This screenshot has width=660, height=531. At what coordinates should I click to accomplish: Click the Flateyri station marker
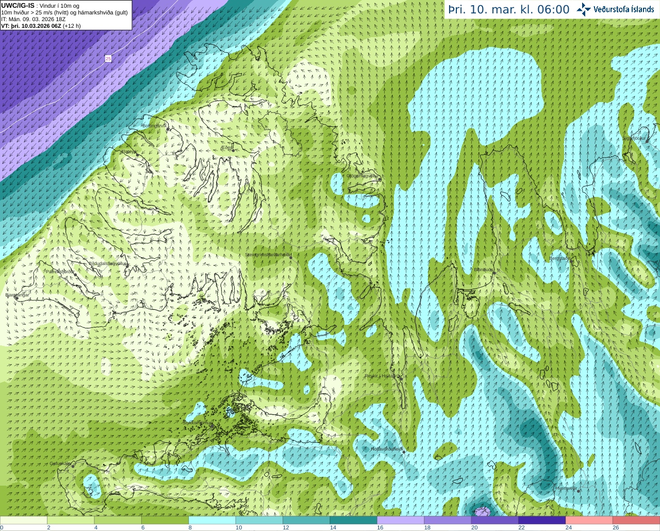138,154
